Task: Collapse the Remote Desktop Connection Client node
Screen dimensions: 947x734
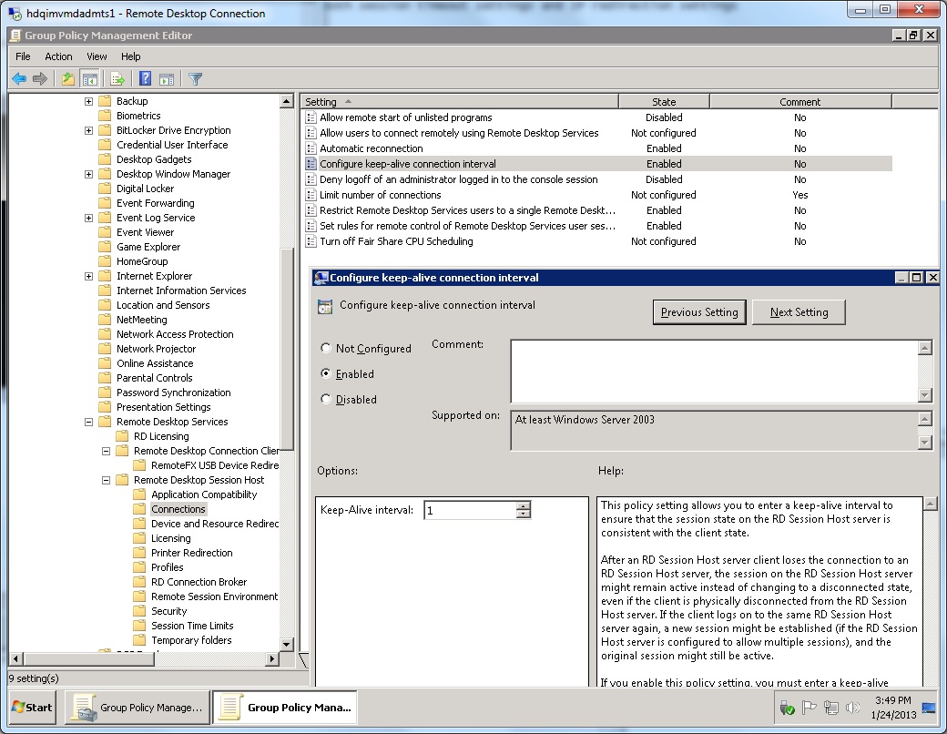Action: (x=107, y=451)
